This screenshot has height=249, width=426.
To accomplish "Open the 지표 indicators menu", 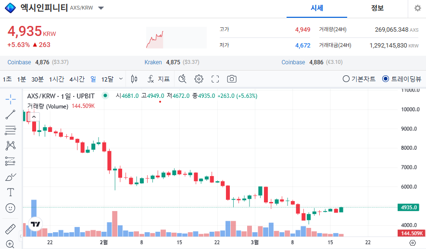I will coord(158,79).
